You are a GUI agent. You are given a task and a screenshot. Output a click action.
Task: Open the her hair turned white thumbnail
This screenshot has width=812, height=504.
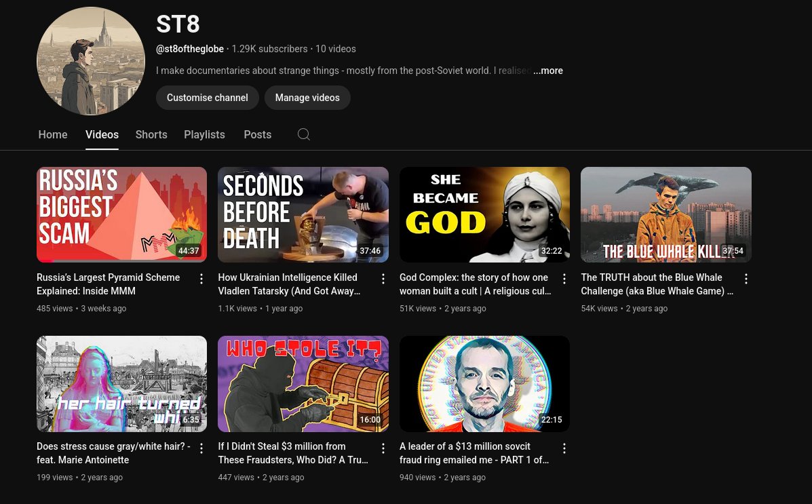121,384
